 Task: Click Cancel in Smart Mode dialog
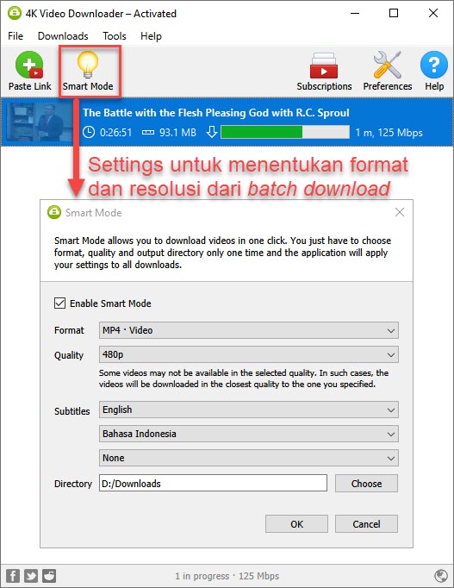(366, 524)
